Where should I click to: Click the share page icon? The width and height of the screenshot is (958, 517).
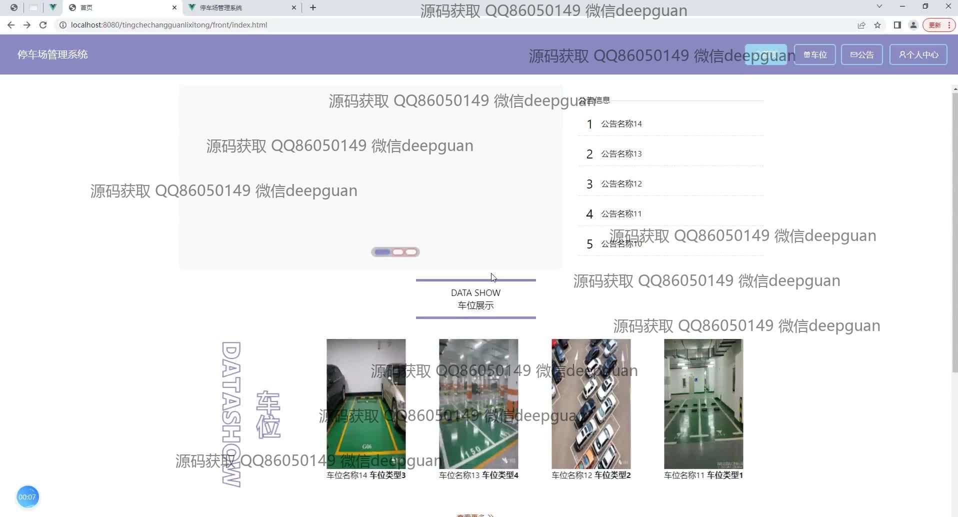point(861,25)
